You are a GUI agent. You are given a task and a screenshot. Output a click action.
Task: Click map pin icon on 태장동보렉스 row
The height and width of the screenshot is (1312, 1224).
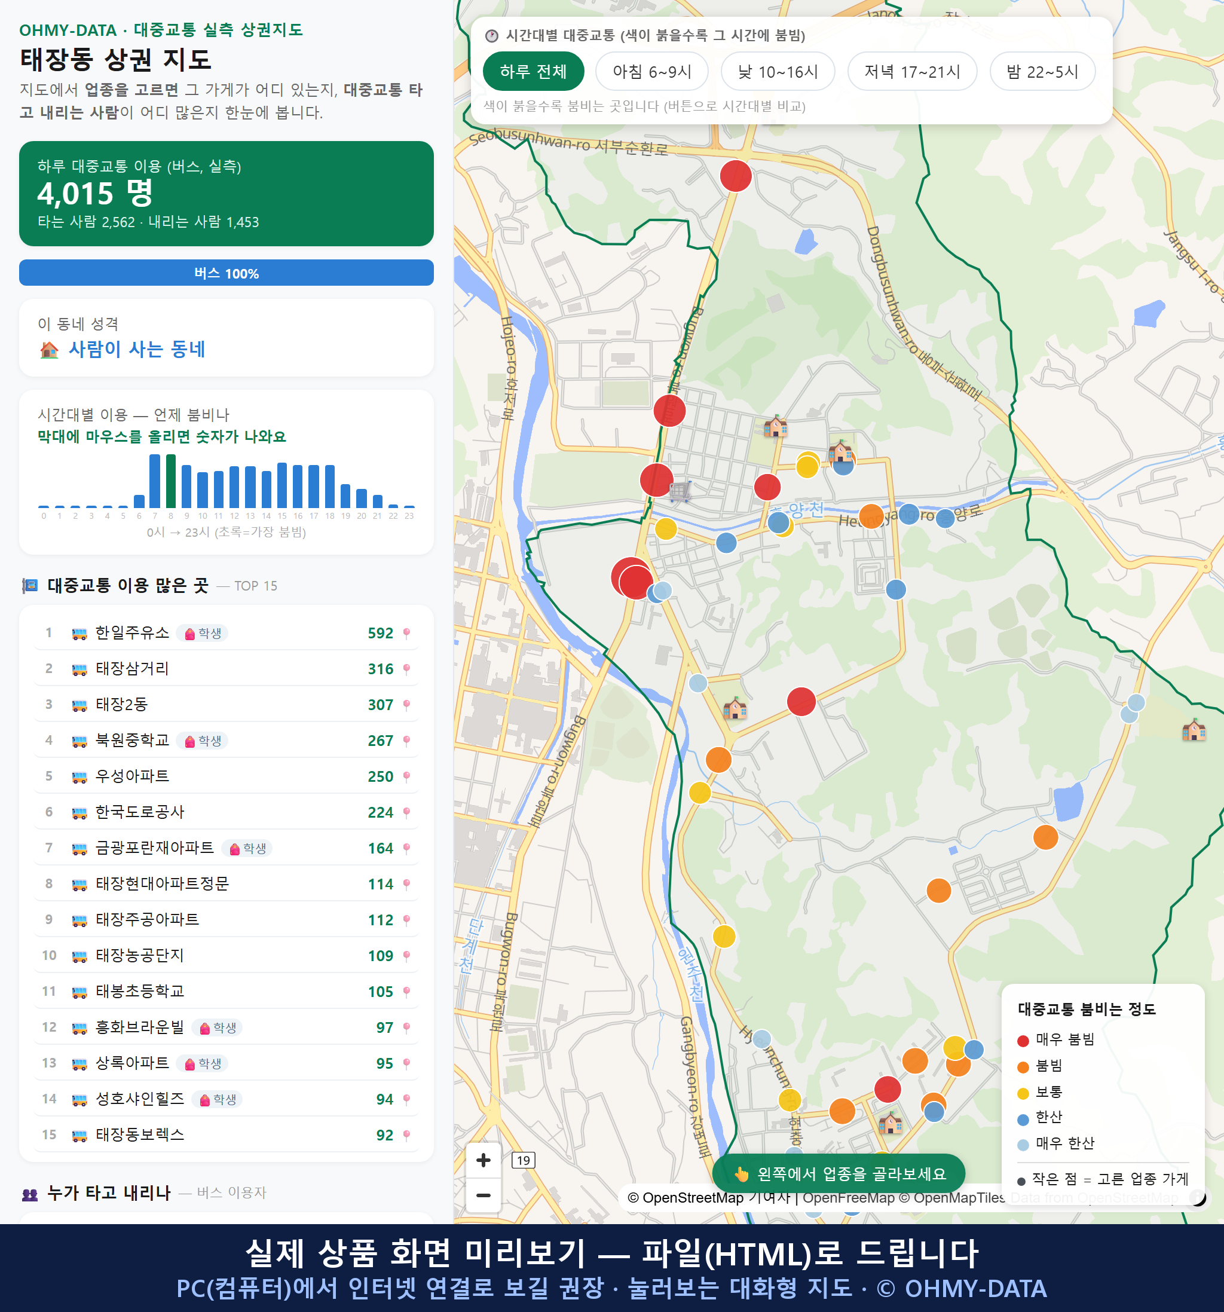406,1135
